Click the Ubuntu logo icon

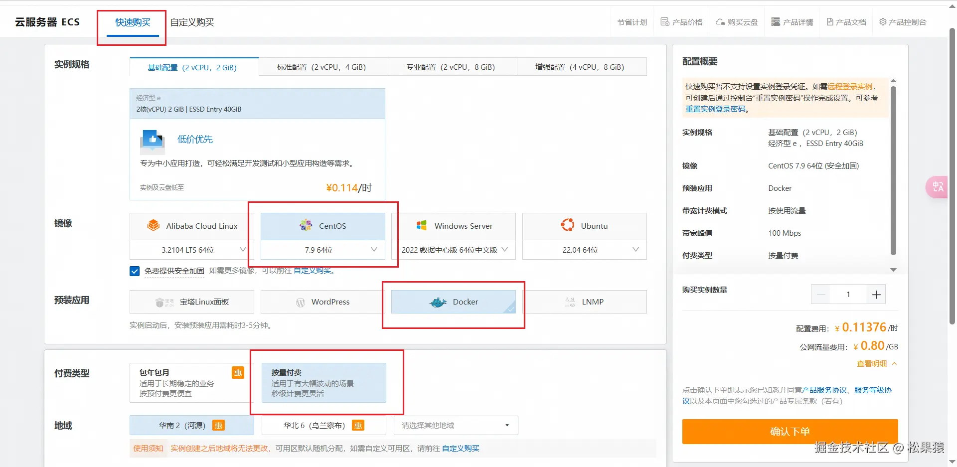pyautogui.click(x=567, y=225)
